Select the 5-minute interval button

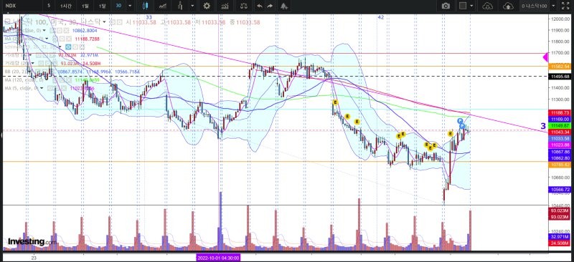click(49, 6)
